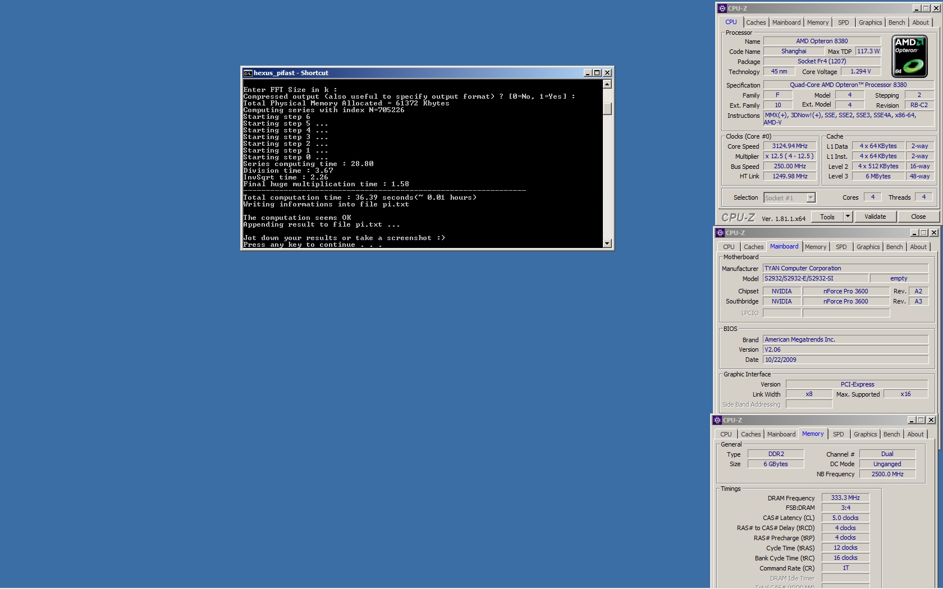Click the x8 link width value
The image size is (943, 589).
[x=809, y=394]
